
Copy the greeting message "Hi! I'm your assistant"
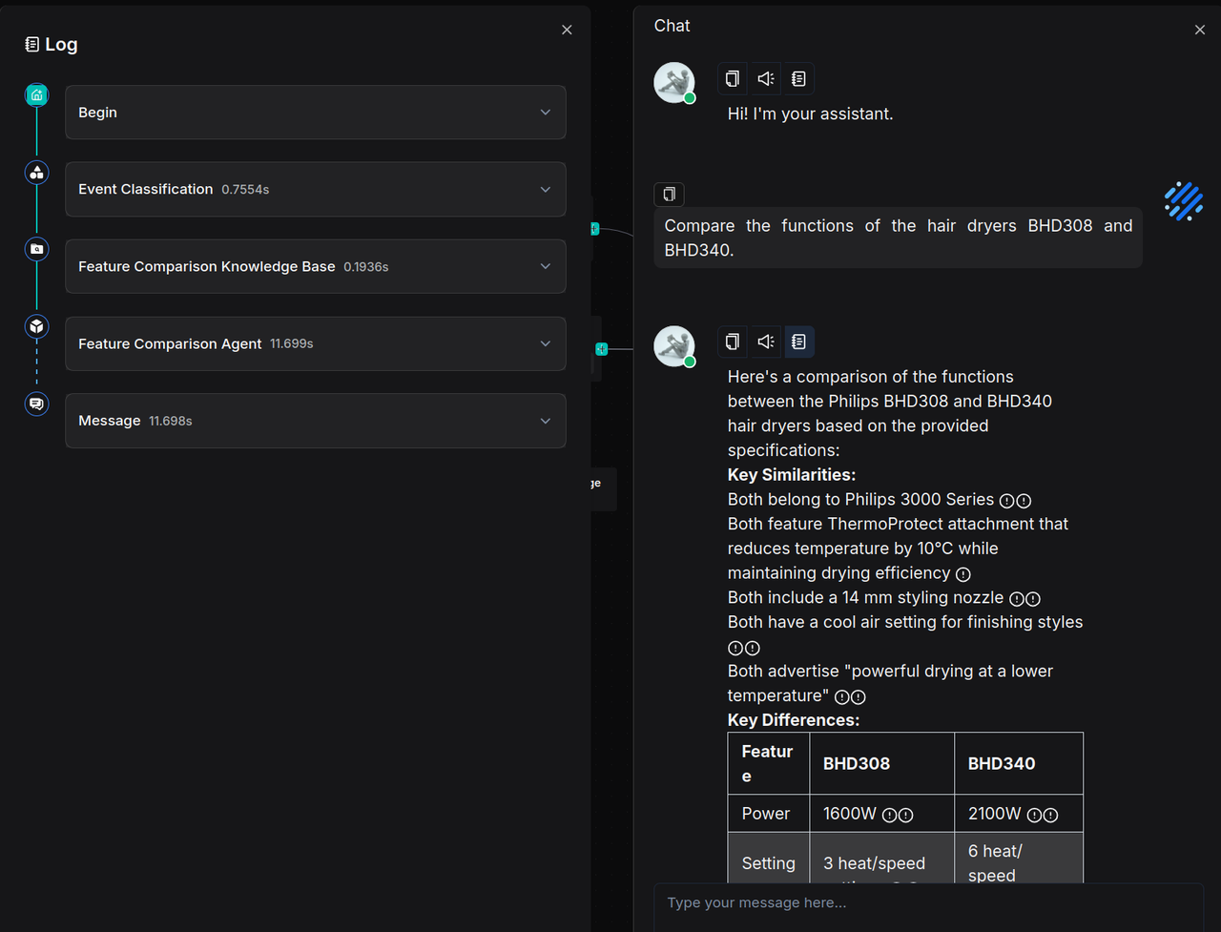click(733, 79)
